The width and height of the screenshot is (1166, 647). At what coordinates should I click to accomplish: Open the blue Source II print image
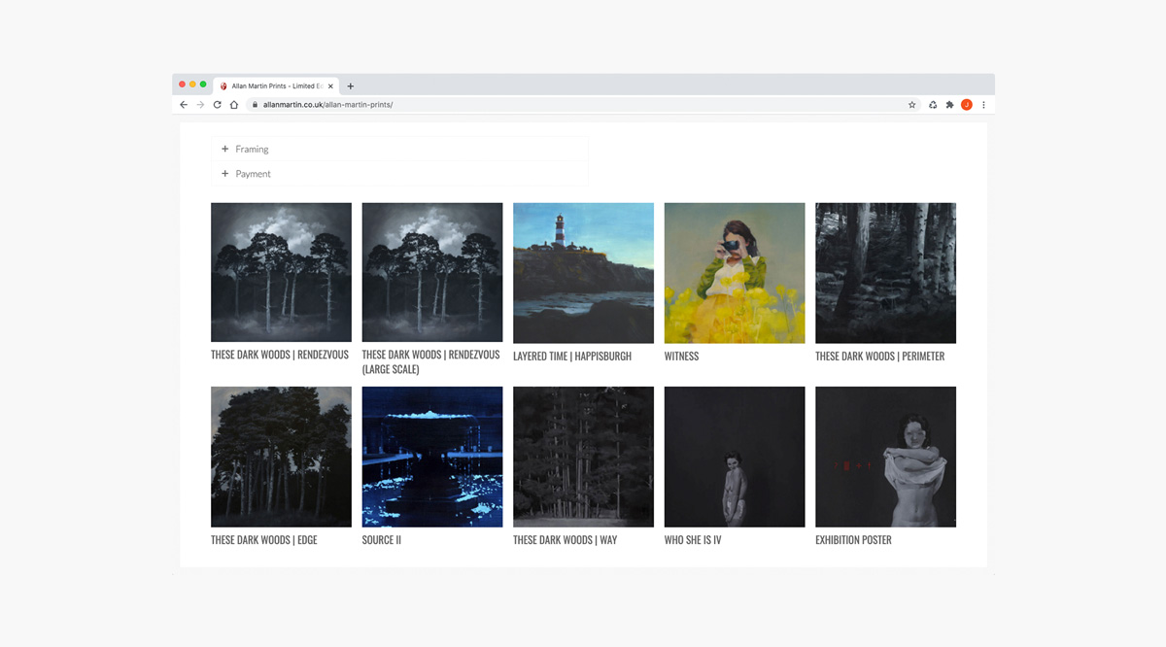click(432, 457)
